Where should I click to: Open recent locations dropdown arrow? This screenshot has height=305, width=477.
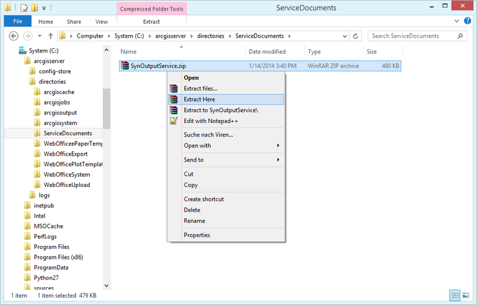point(39,36)
